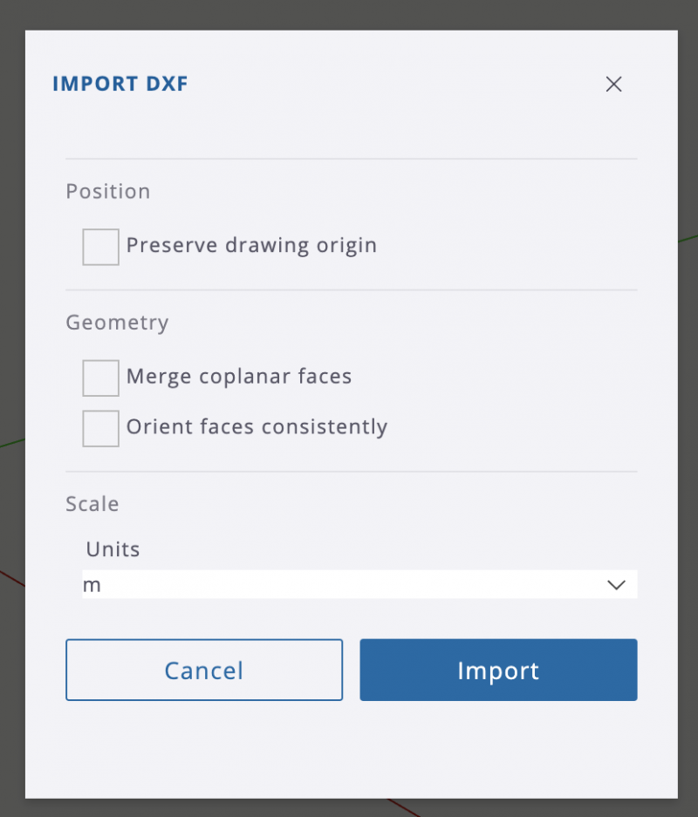The height and width of the screenshot is (817, 698).
Task: Click the Scale section heading
Action: click(x=92, y=504)
